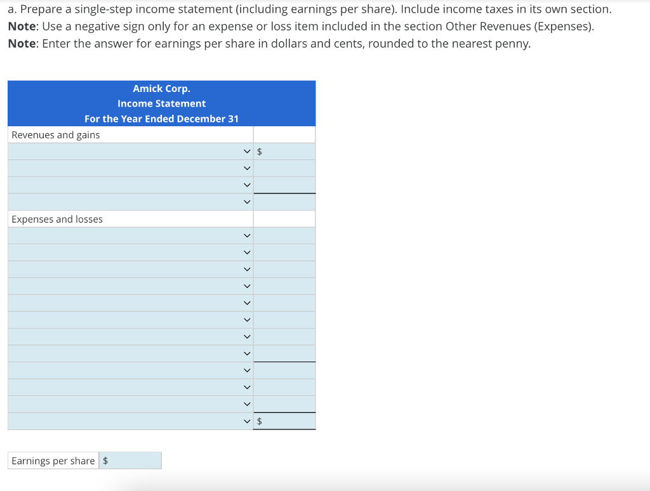Open second dropdown under Revenues and gains
The height and width of the screenshot is (491, 650).
point(130,168)
